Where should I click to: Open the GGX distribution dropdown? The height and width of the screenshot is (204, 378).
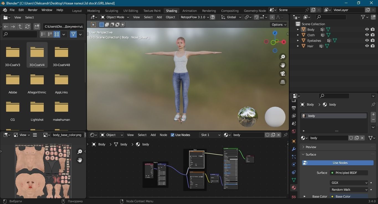pyautogui.click(x=349, y=183)
